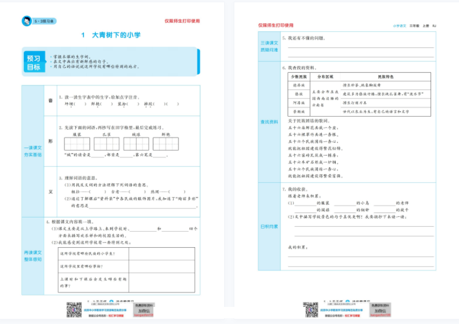This screenshot has width=459, height=324.
Task: Click the "形" row label
Action: pos(50,141)
